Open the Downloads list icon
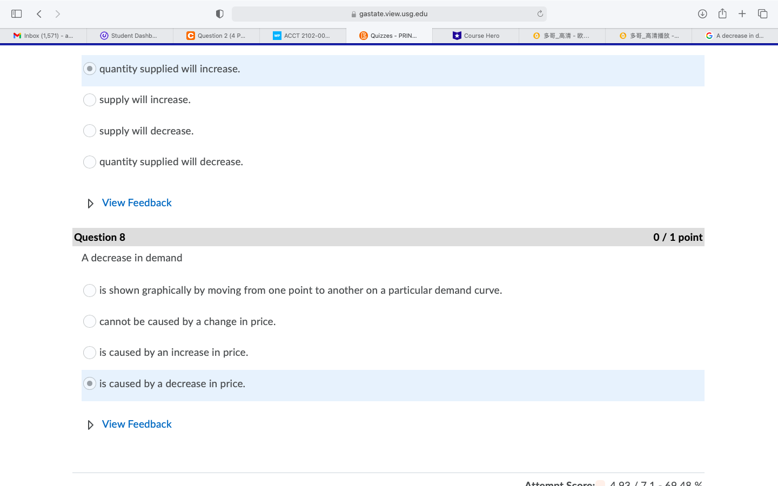 point(702,13)
